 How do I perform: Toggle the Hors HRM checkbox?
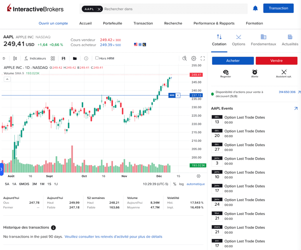pos(97,58)
